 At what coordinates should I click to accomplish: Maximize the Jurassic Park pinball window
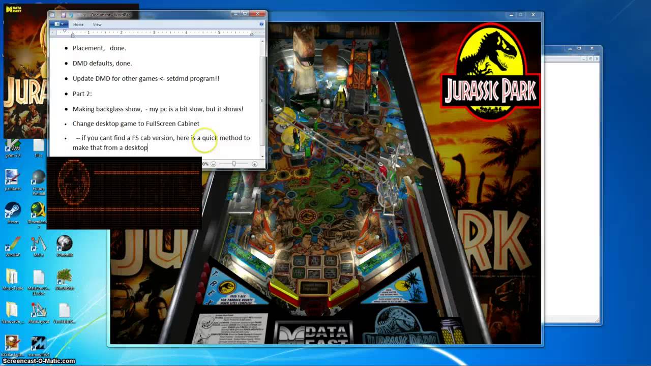point(520,15)
